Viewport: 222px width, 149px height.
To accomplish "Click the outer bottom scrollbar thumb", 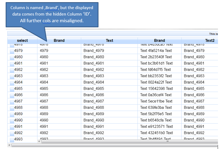I will click(x=115, y=145).
